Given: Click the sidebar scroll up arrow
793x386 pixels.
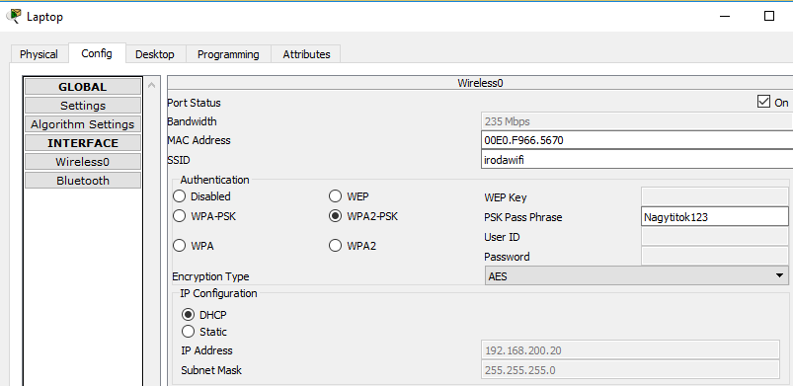Looking at the screenshot, I should tap(152, 85).
